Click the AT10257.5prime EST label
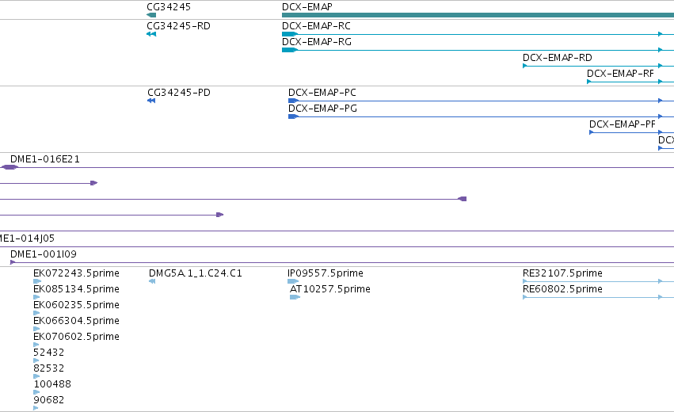Viewport: 674px width, 412px height. (x=329, y=289)
